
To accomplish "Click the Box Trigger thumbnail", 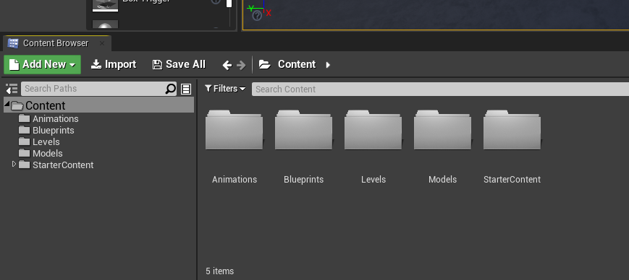I will click(x=105, y=5).
